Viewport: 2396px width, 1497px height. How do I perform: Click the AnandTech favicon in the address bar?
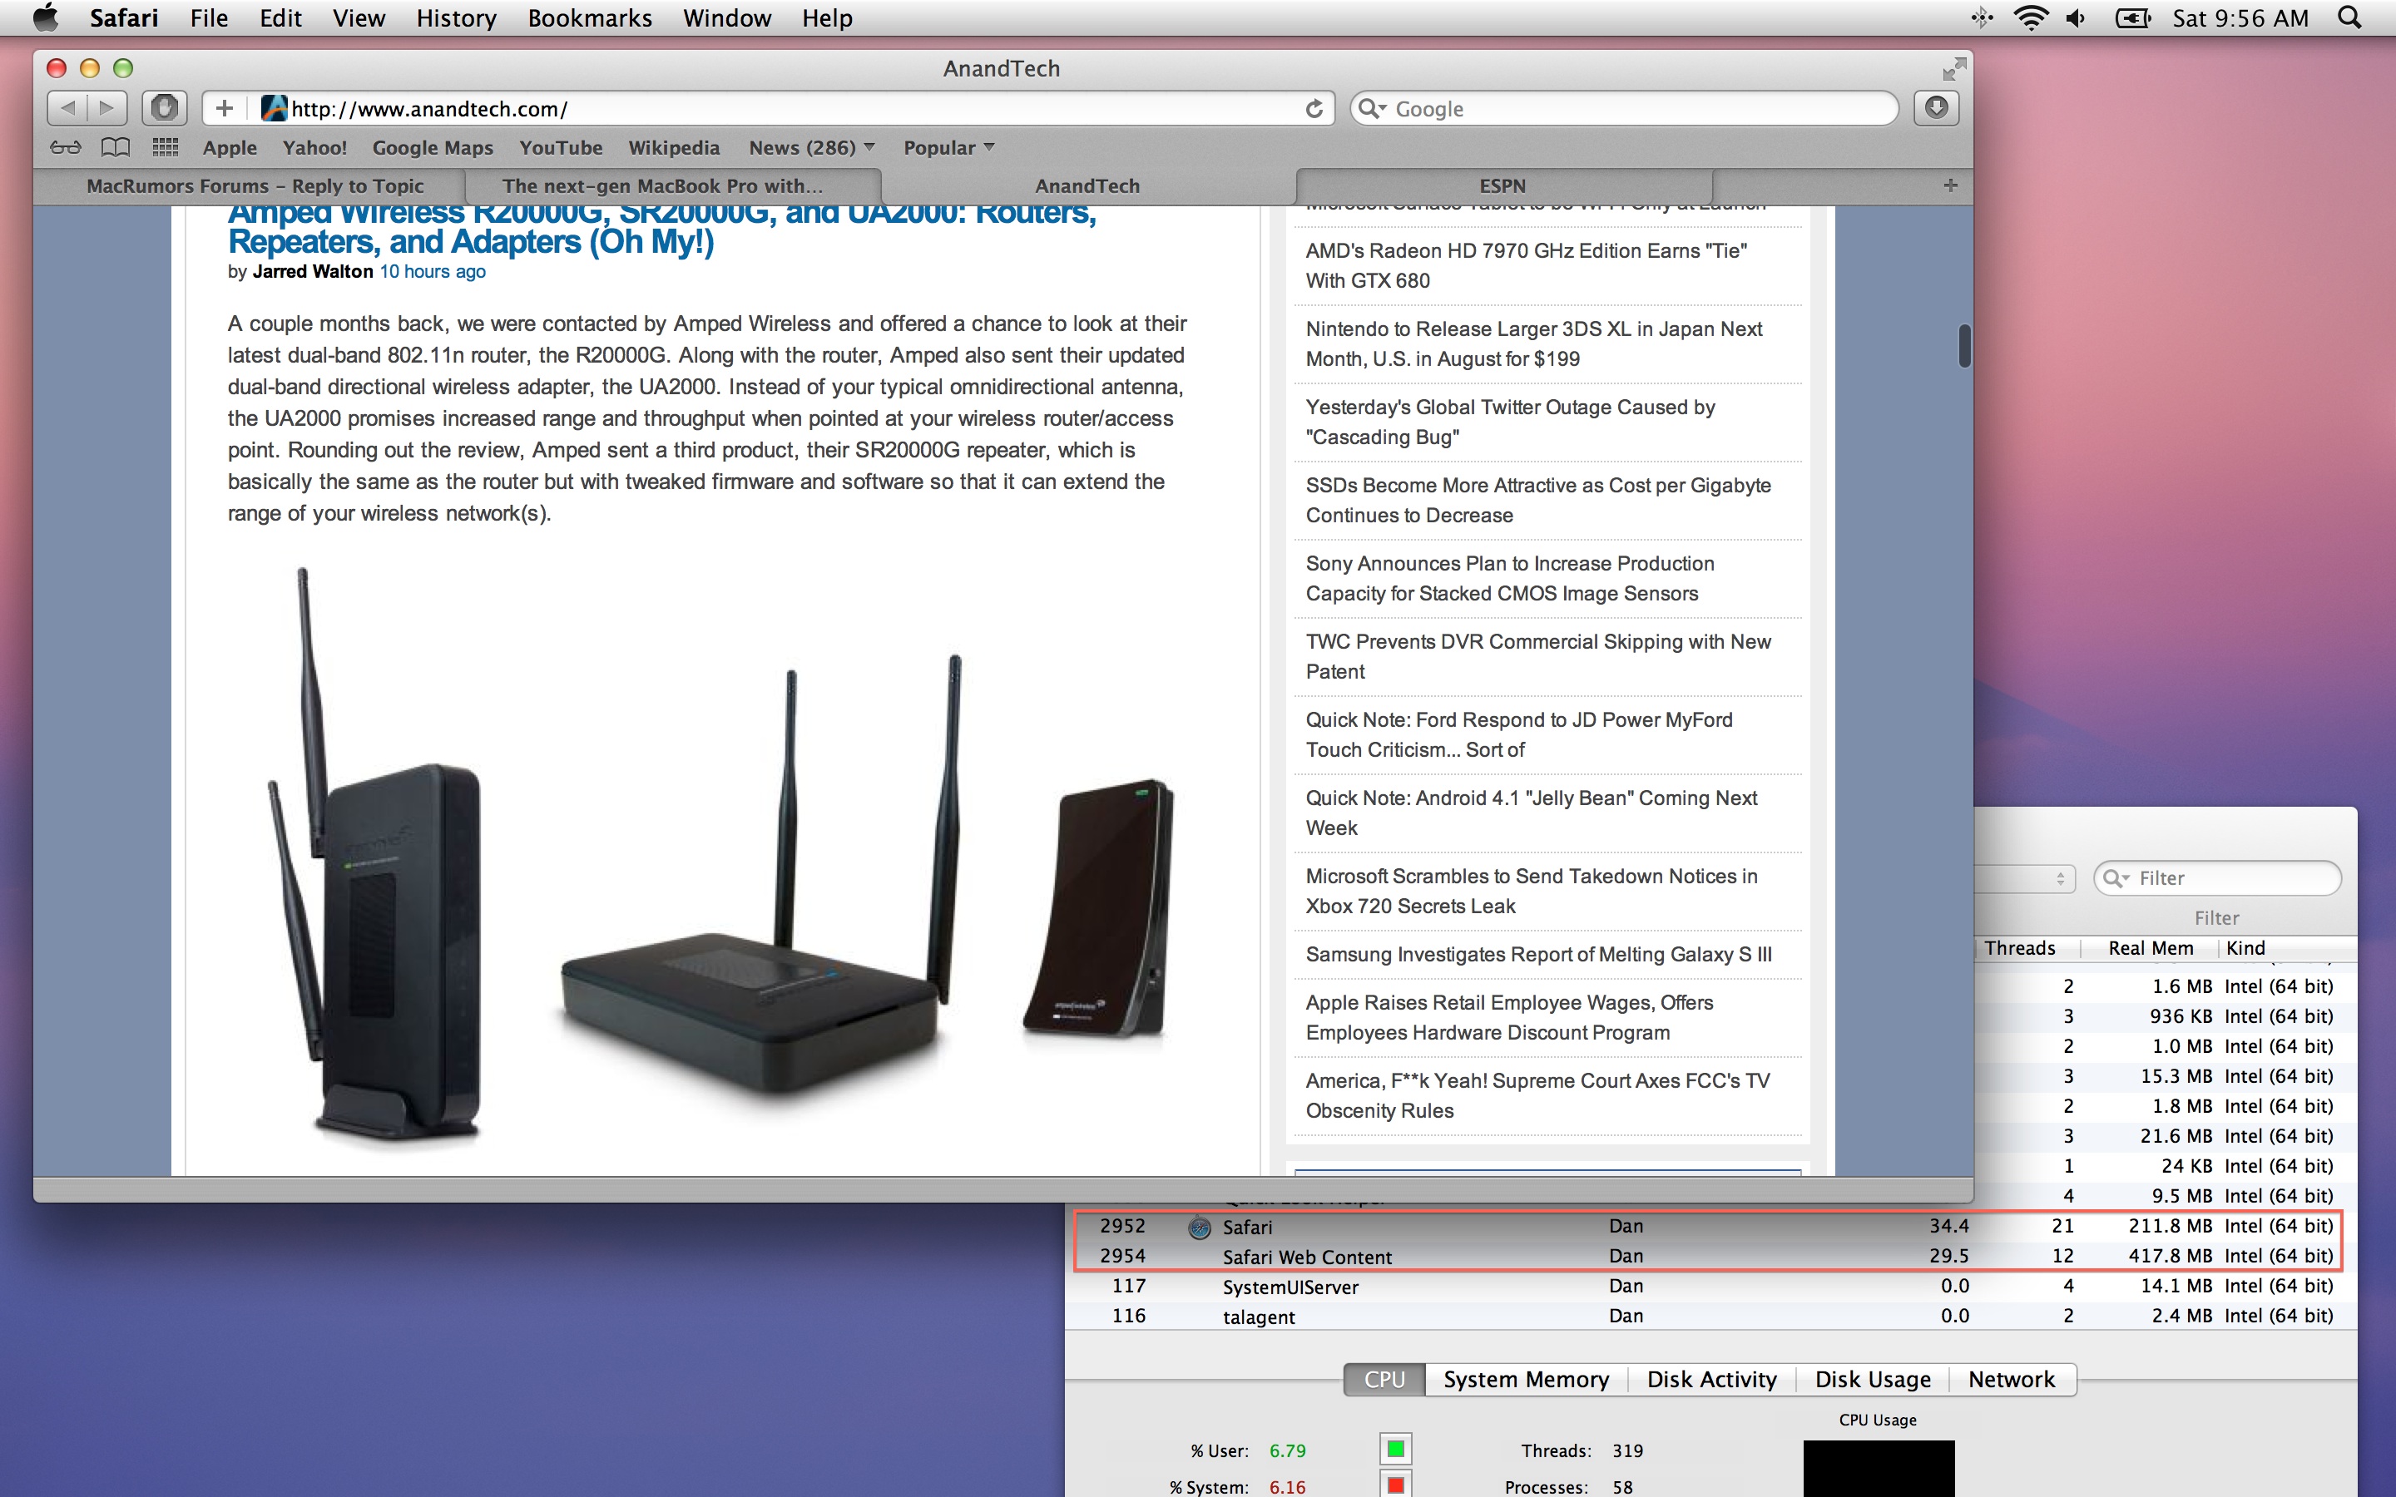(x=275, y=108)
